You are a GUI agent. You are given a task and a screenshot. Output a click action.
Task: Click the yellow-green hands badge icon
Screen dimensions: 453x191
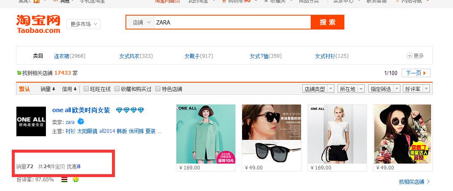click(x=76, y=180)
